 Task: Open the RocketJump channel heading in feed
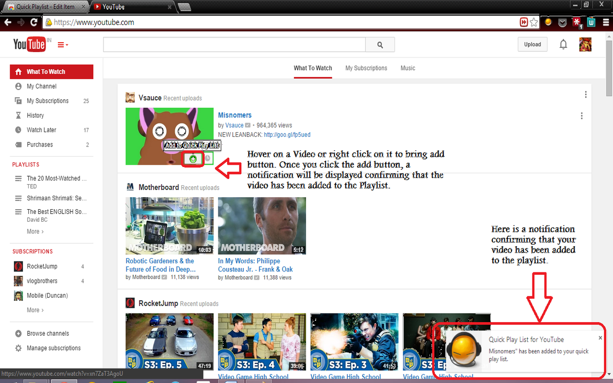[x=158, y=303]
